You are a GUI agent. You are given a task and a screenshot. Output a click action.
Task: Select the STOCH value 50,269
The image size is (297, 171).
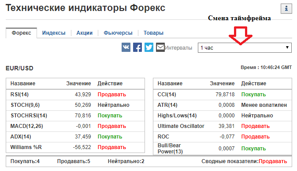point(83,105)
